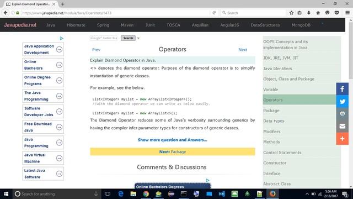Click the yellow Next: Package bar
The height and width of the screenshot is (199, 353).
(173, 152)
